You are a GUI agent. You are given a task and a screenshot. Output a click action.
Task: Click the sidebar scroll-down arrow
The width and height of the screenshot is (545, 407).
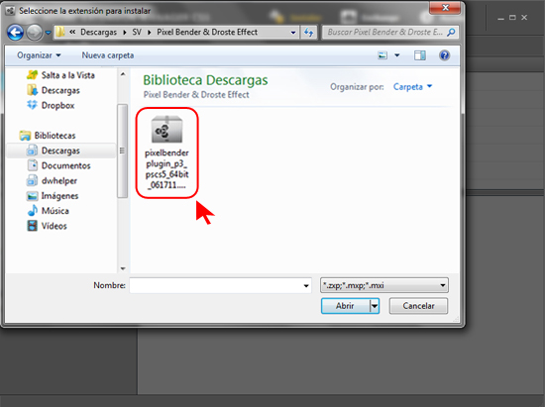tap(123, 268)
